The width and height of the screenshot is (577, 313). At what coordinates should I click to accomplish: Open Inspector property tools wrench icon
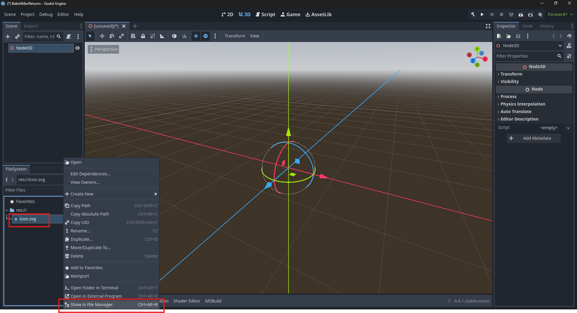tap(569, 56)
